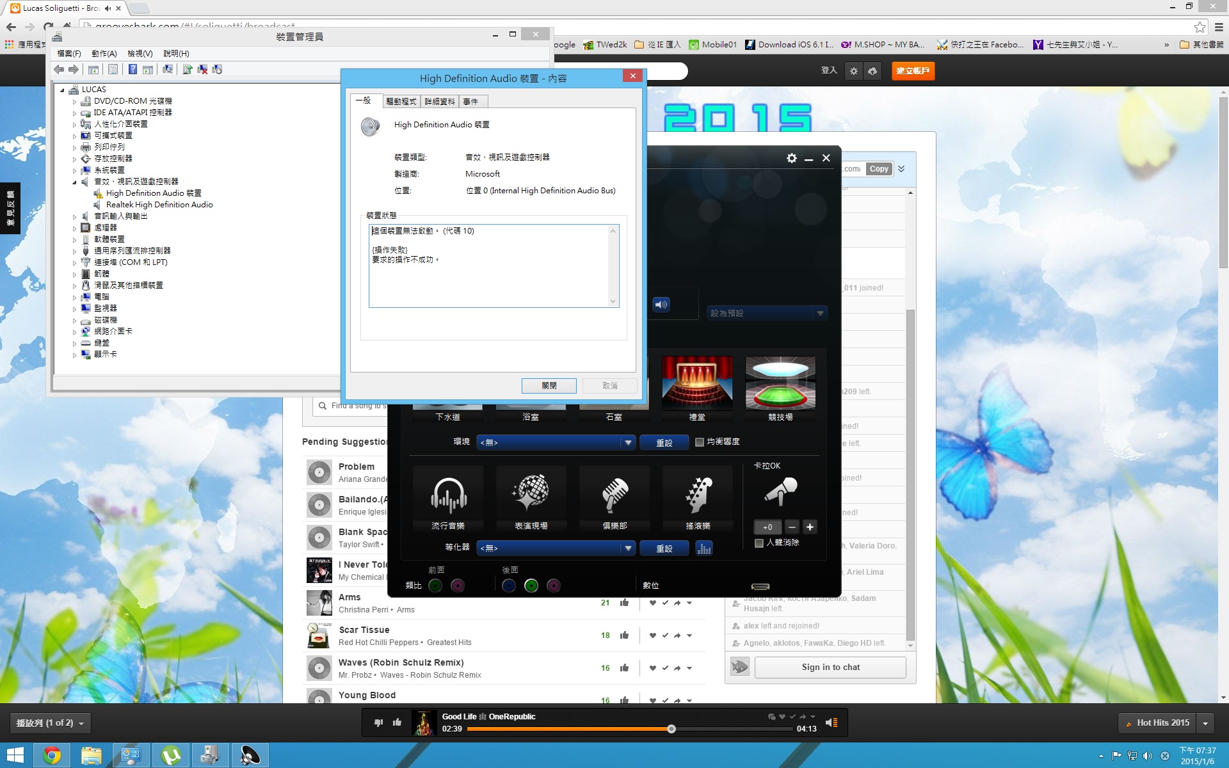Open the Device Manager help toolbar icon
Image resolution: width=1229 pixels, height=768 pixels.
coord(133,69)
